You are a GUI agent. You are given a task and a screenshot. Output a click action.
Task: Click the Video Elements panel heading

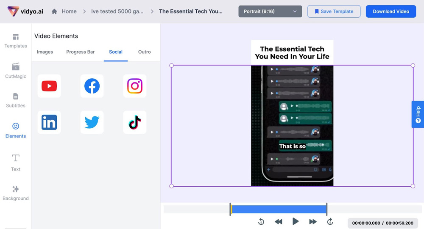pos(56,36)
